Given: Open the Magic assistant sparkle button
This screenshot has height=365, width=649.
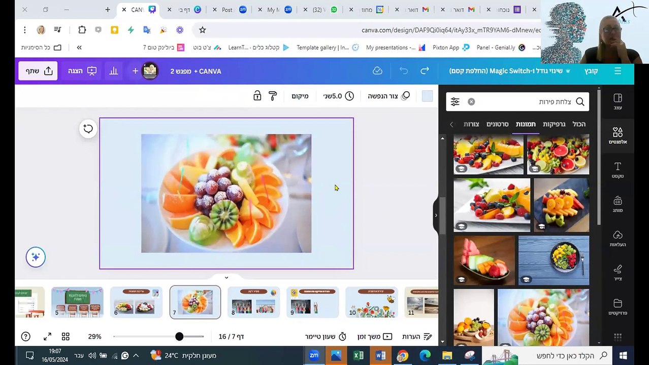Looking at the screenshot, I should tap(36, 257).
